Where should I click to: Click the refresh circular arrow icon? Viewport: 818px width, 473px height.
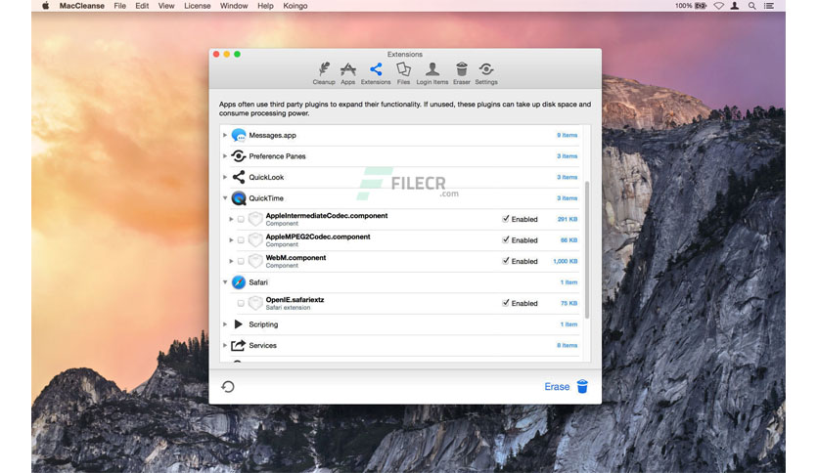point(227,387)
